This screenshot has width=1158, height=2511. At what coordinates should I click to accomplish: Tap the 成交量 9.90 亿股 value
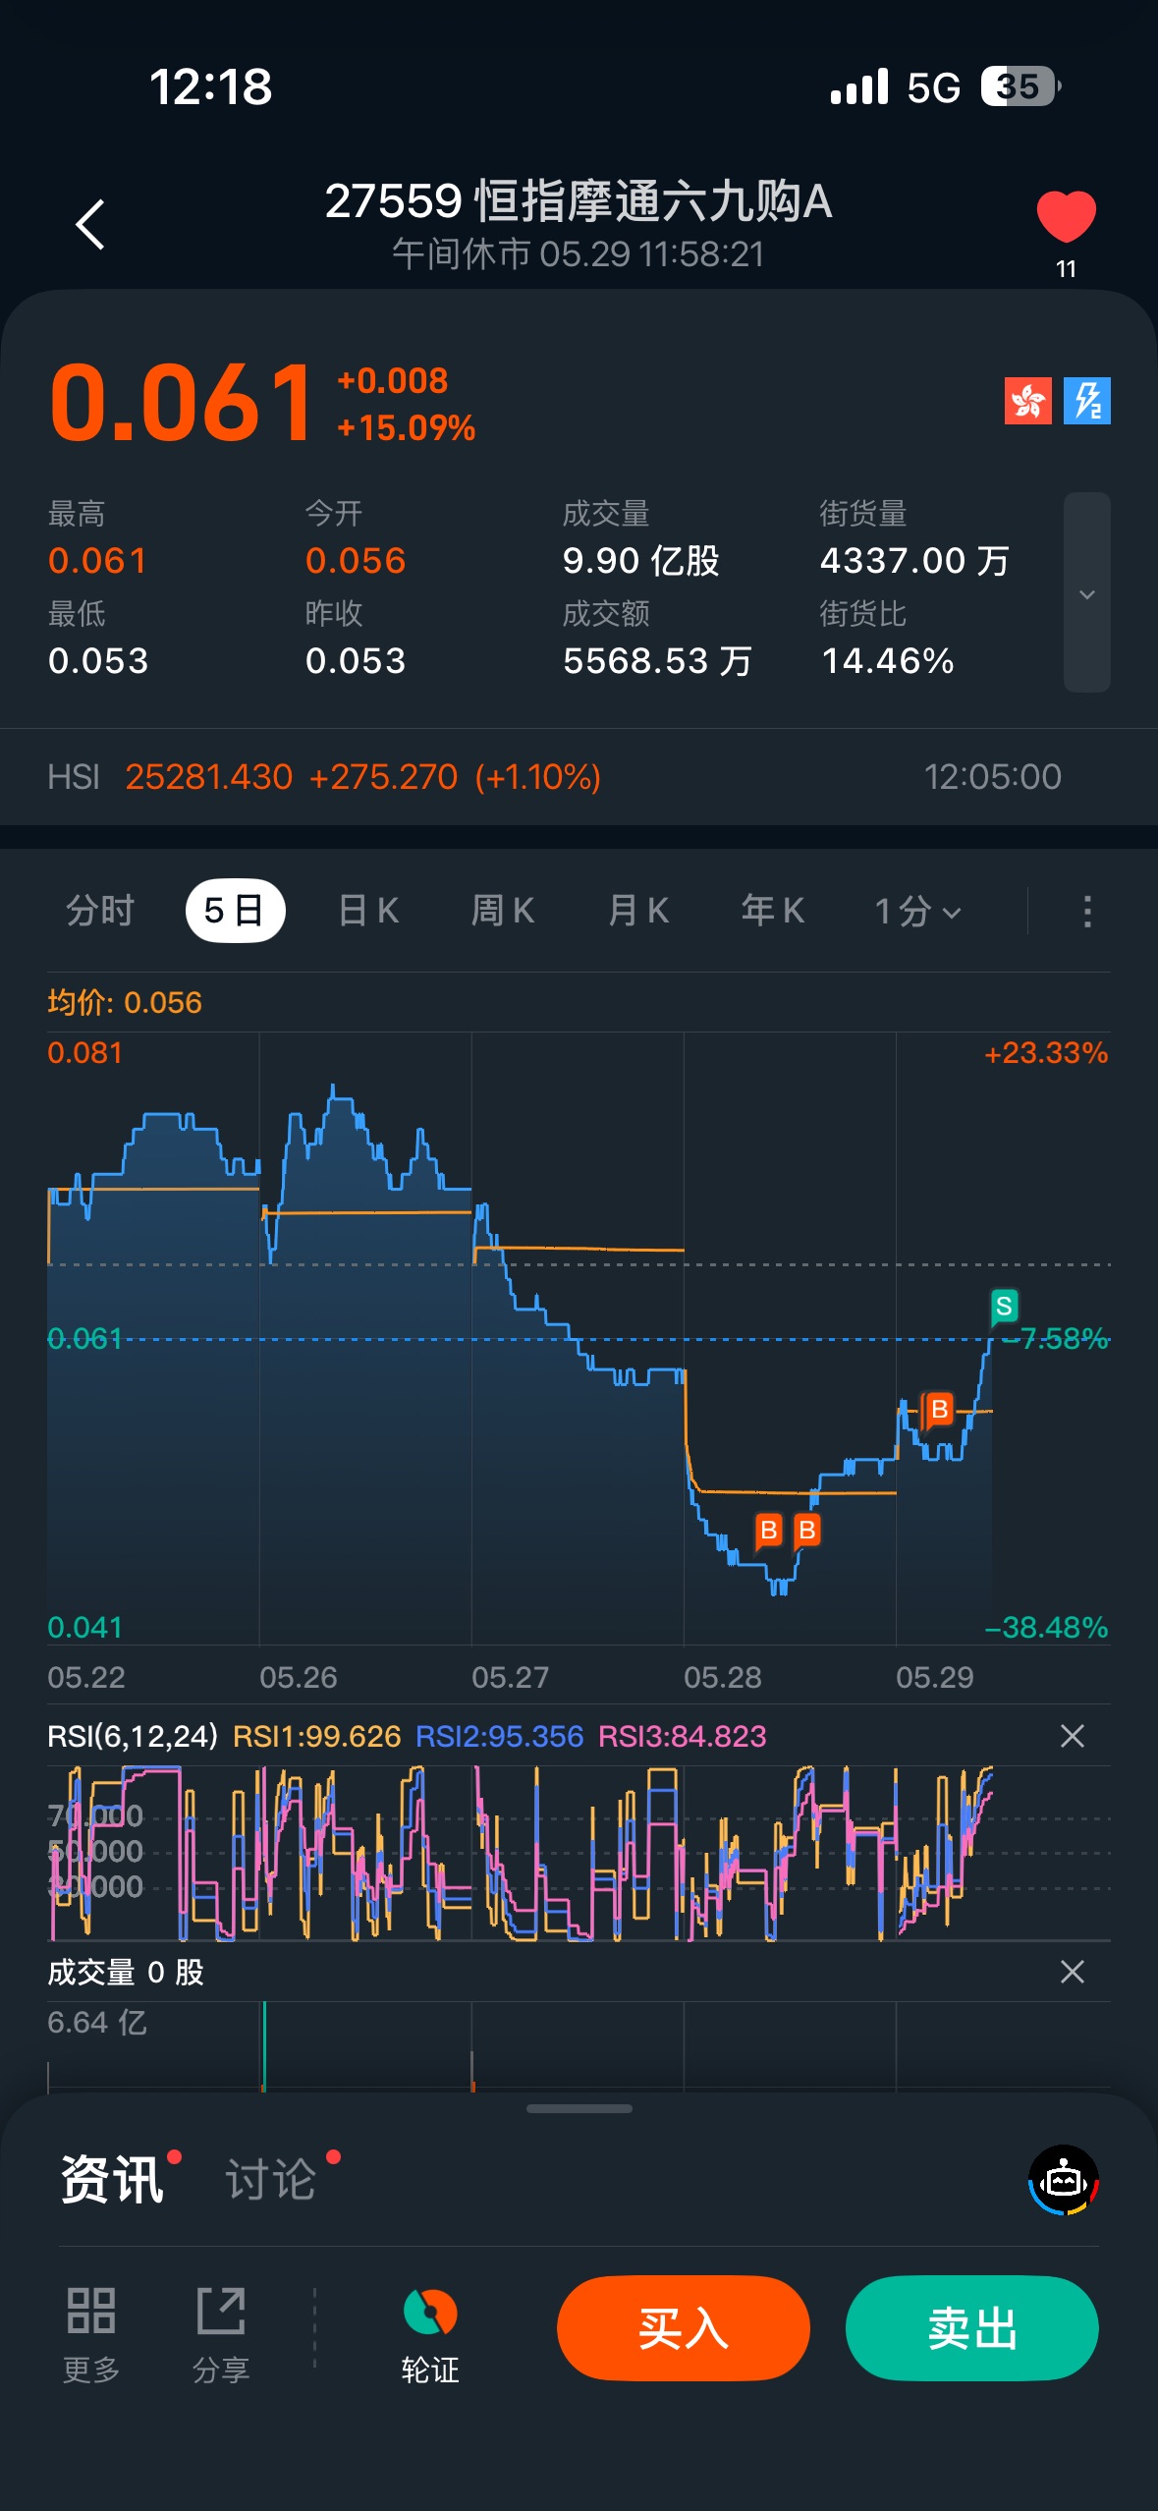(x=641, y=561)
